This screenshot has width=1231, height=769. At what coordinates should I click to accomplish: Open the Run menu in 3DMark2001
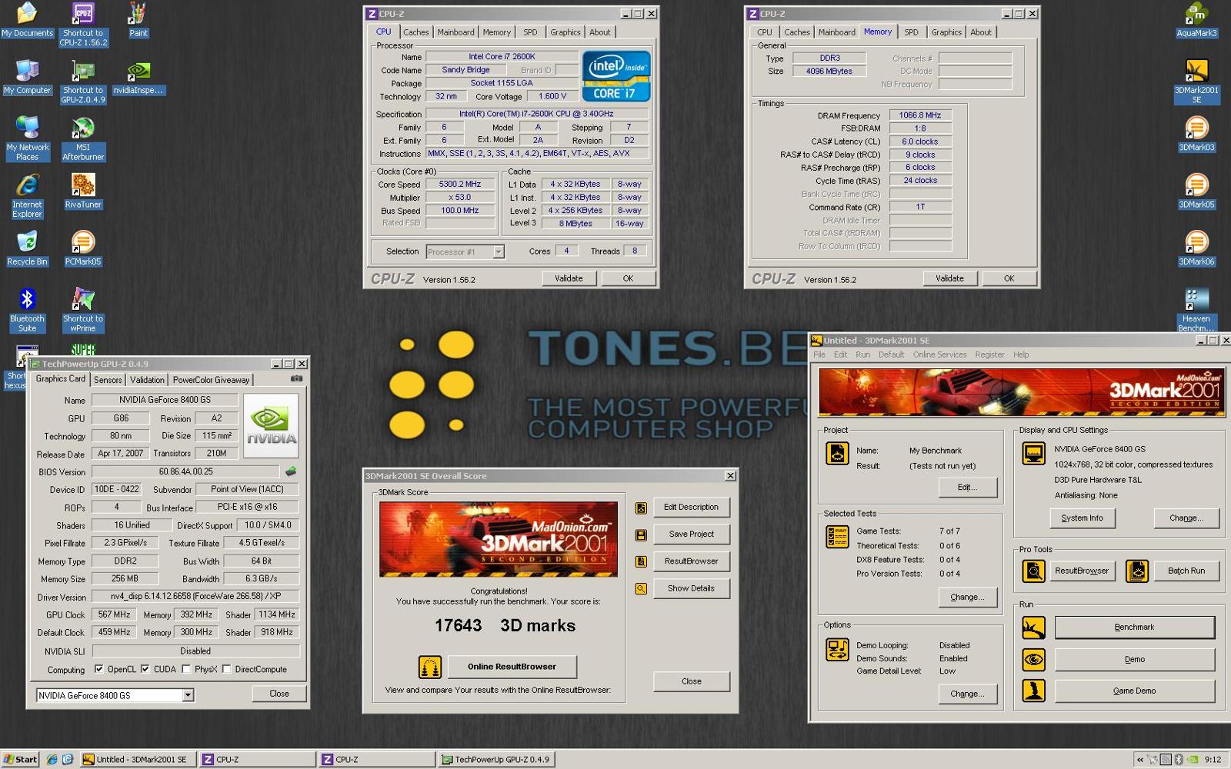pyautogui.click(x=862, y=355)
